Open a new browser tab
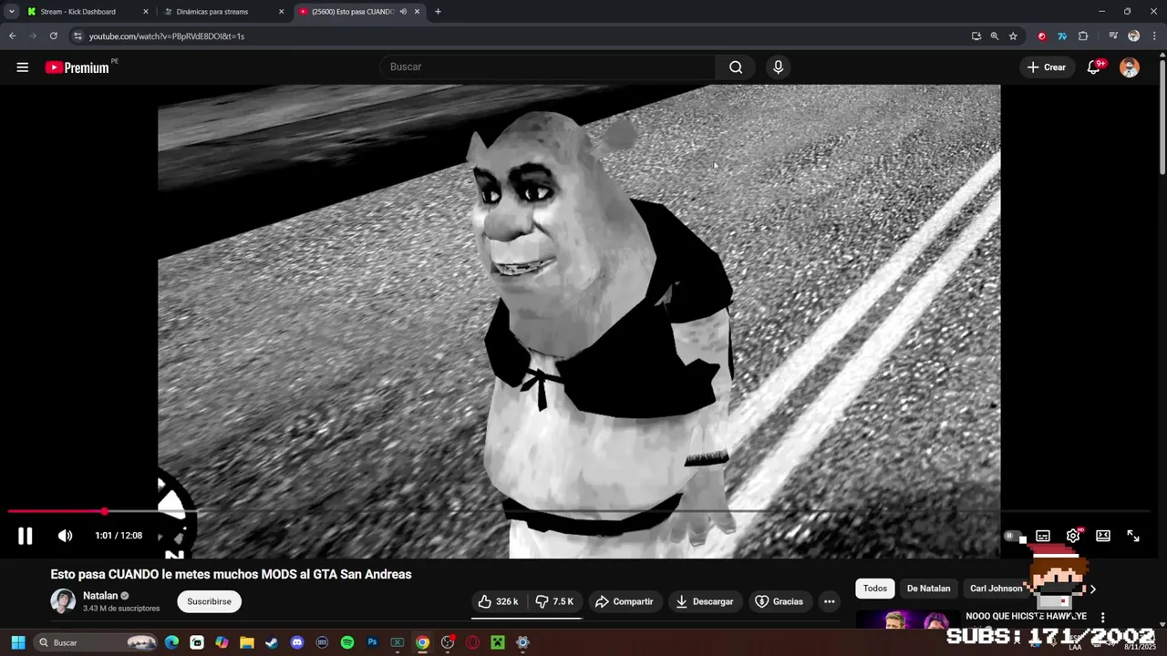1167x656 pixels. (438, 12)
